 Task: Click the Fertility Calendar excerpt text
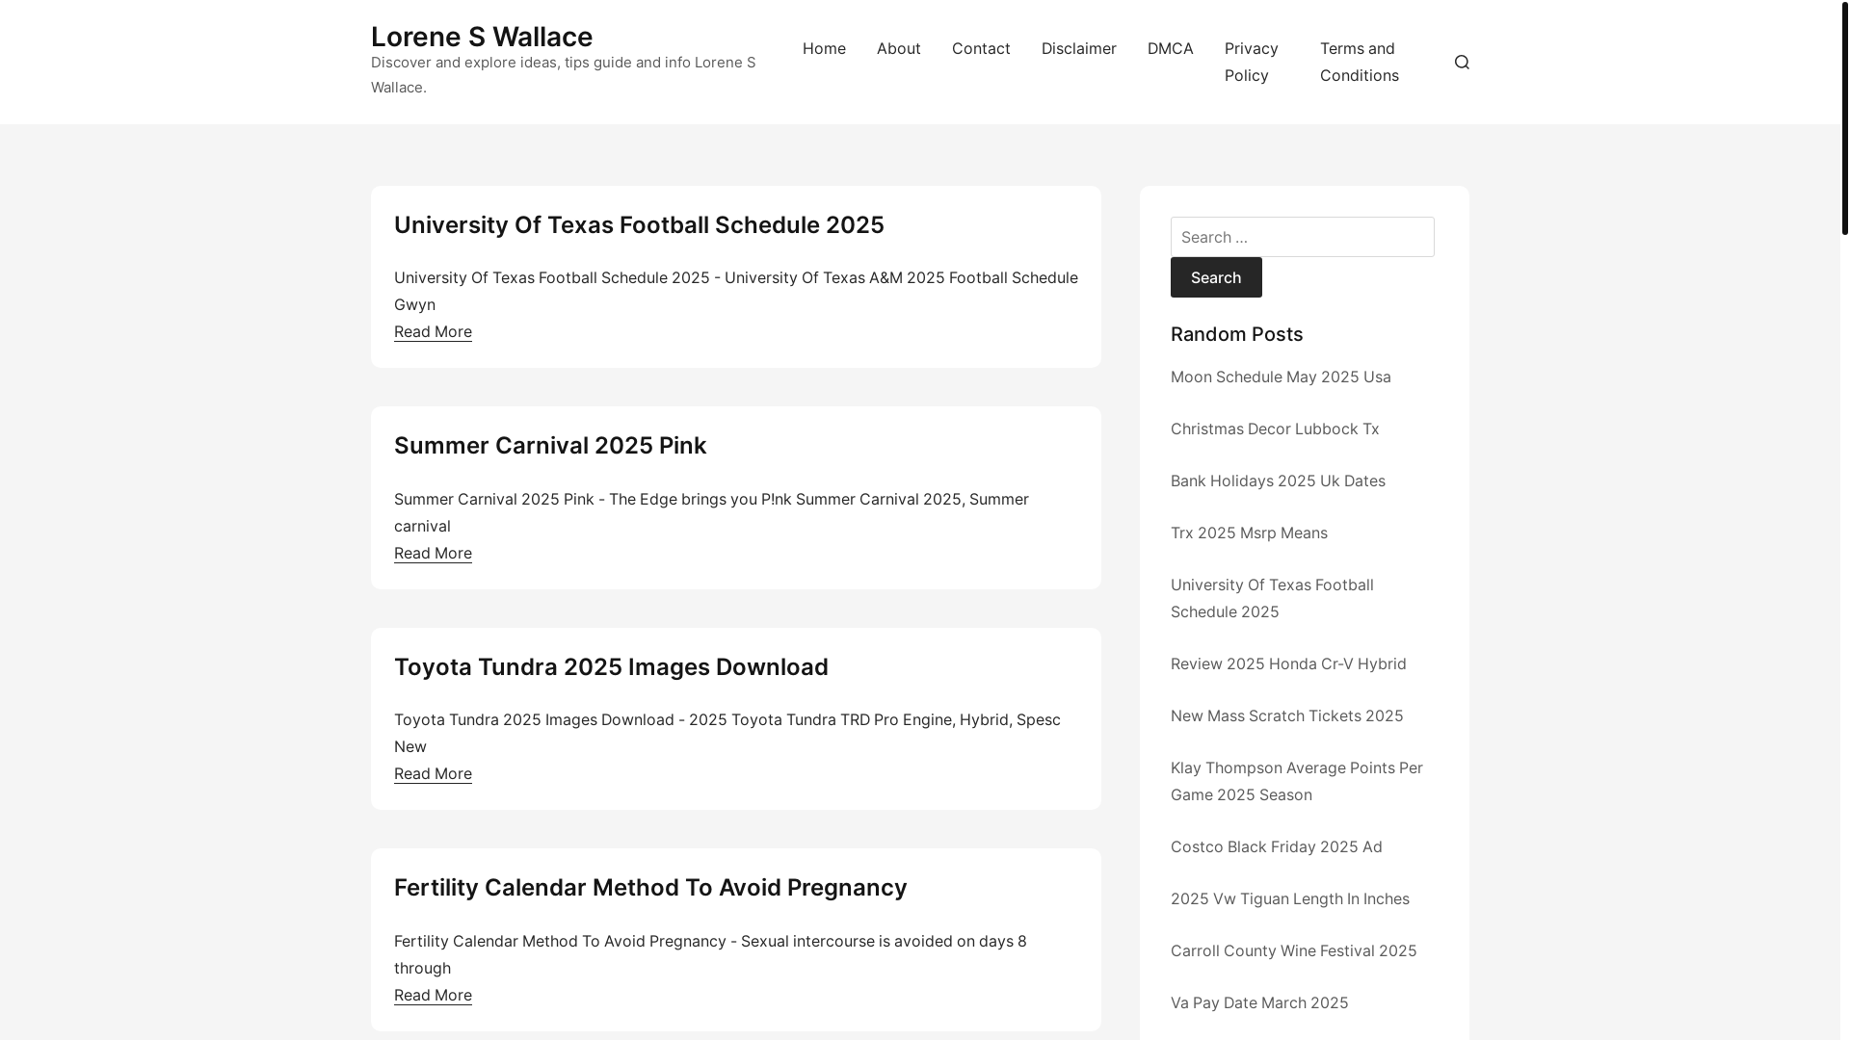[x=710, y=954]
